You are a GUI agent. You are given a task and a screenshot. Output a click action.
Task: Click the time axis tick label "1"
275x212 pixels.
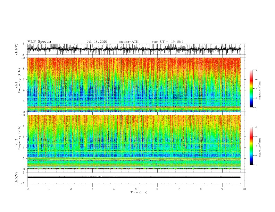point(49,189)
